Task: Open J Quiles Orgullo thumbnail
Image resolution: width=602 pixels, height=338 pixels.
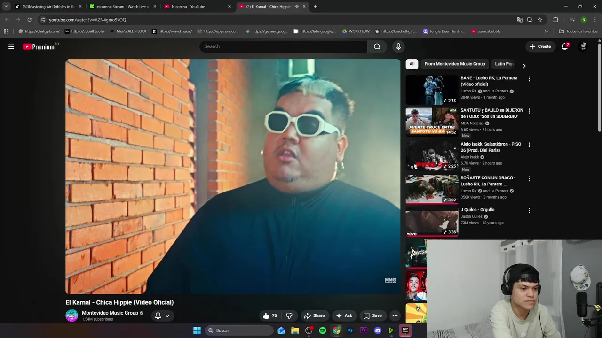Action: click(x=432, y=222)
